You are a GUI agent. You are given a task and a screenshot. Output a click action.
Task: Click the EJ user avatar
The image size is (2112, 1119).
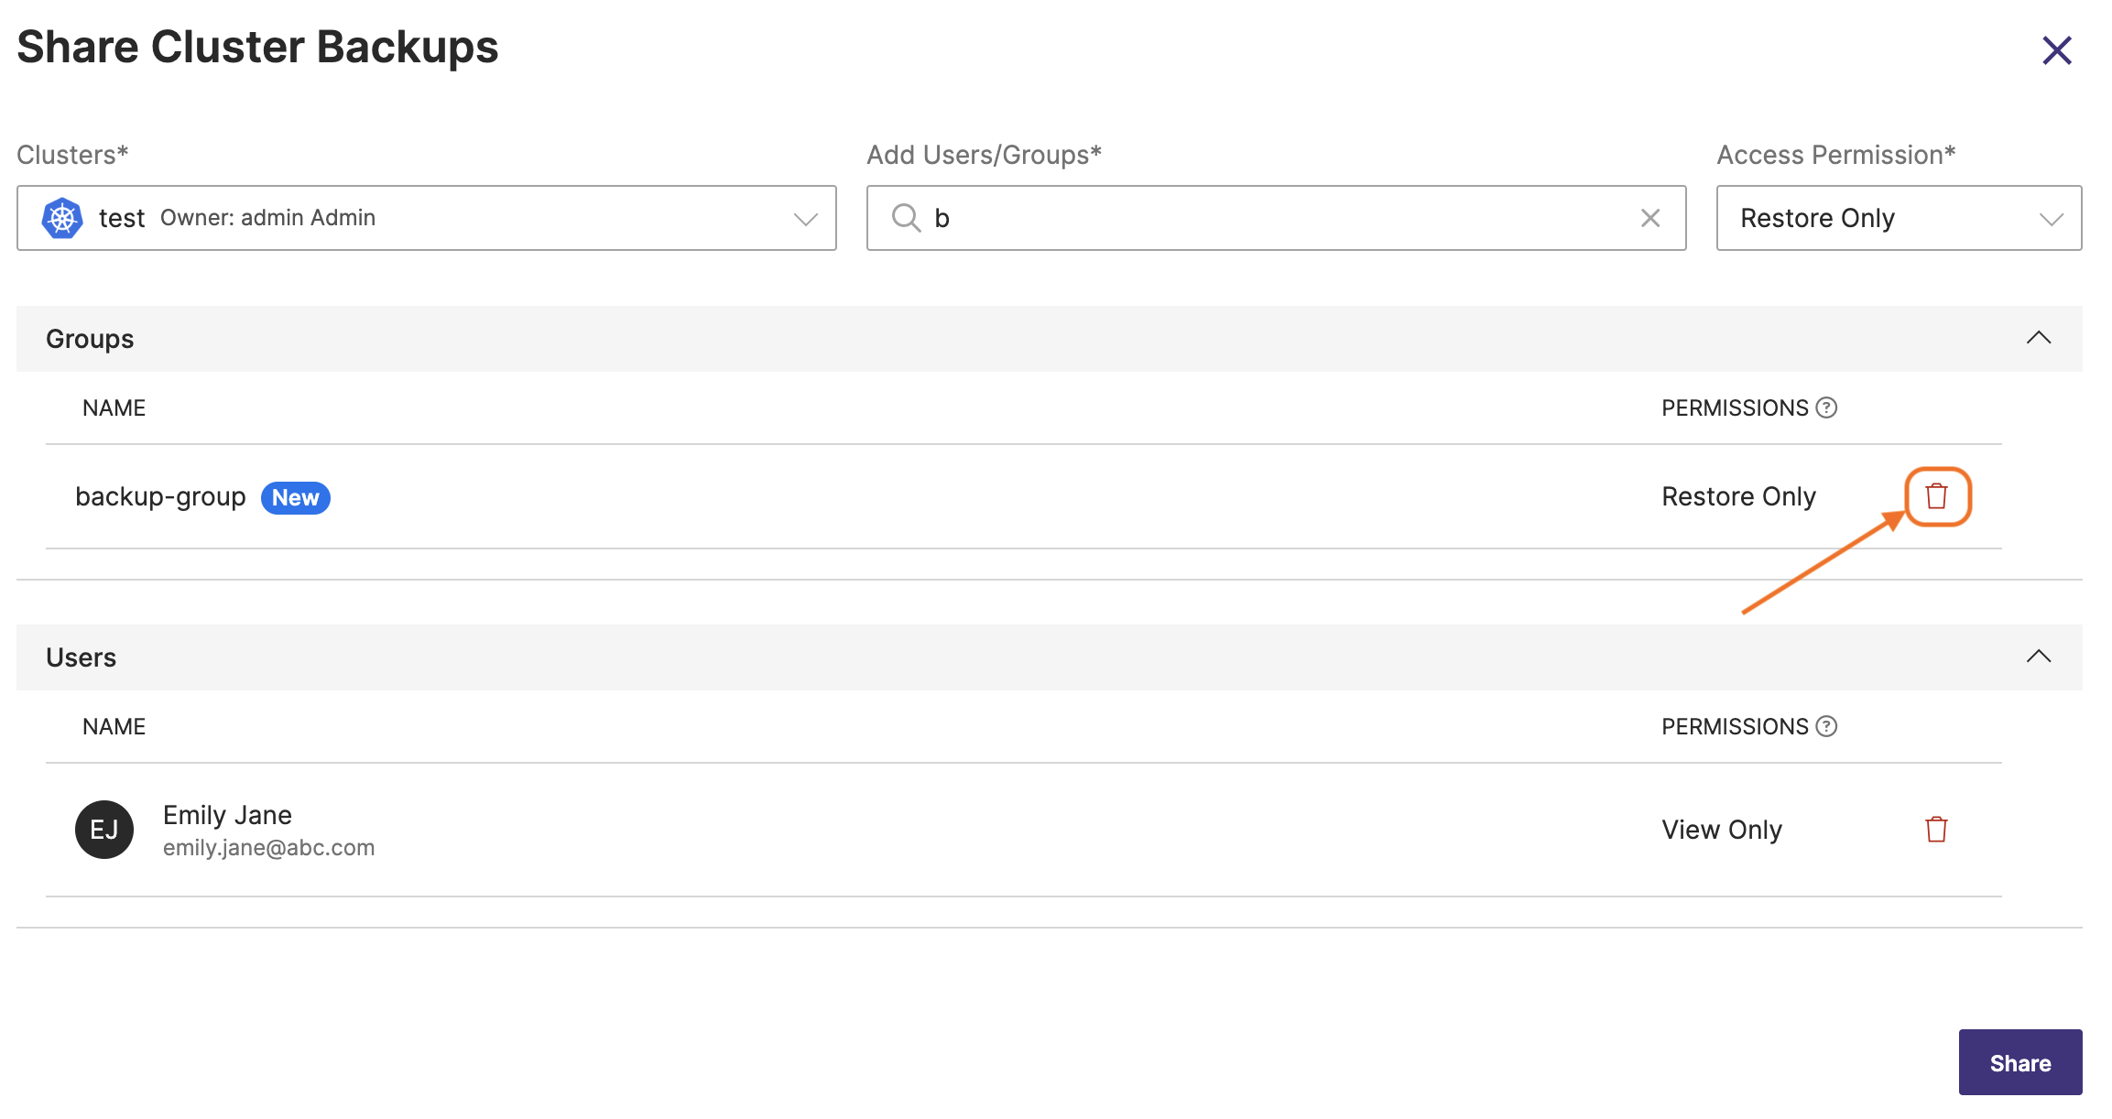104,830
